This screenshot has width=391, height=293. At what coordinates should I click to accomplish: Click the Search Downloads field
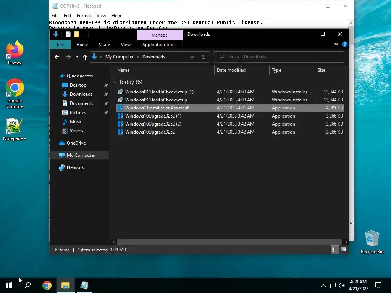[x=279, y=57]
